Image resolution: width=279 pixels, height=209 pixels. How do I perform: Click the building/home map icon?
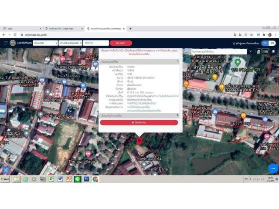click(259, 52)
